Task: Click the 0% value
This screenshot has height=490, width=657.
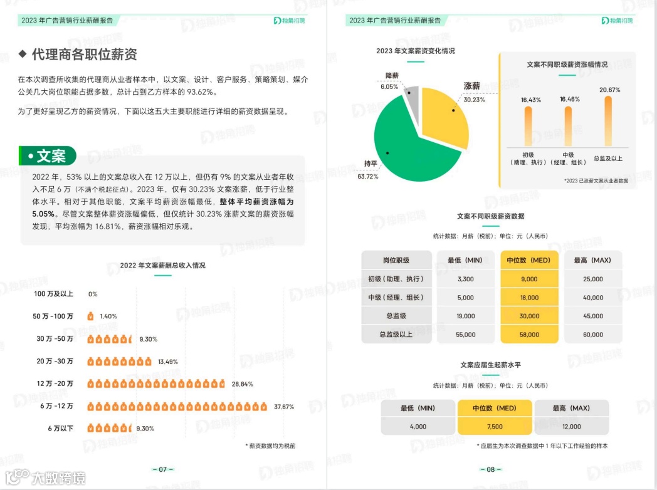Action: pos(93,294)
